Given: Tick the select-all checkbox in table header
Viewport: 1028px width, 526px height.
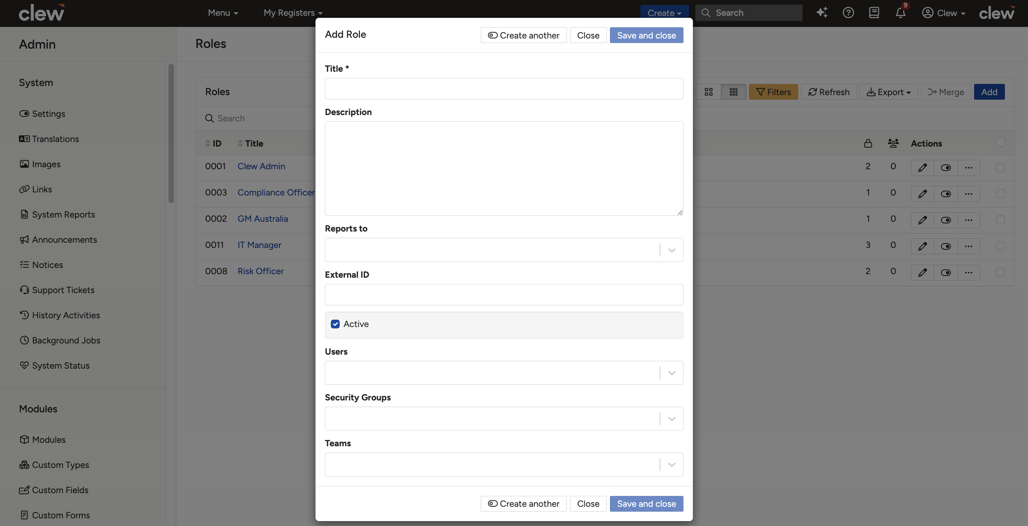Looking at the screenshot, I should [1000, 142].
